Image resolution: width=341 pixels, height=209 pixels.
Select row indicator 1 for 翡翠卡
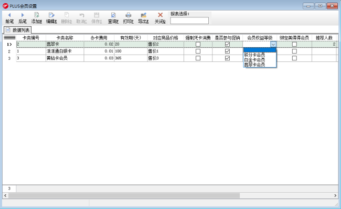9,44
